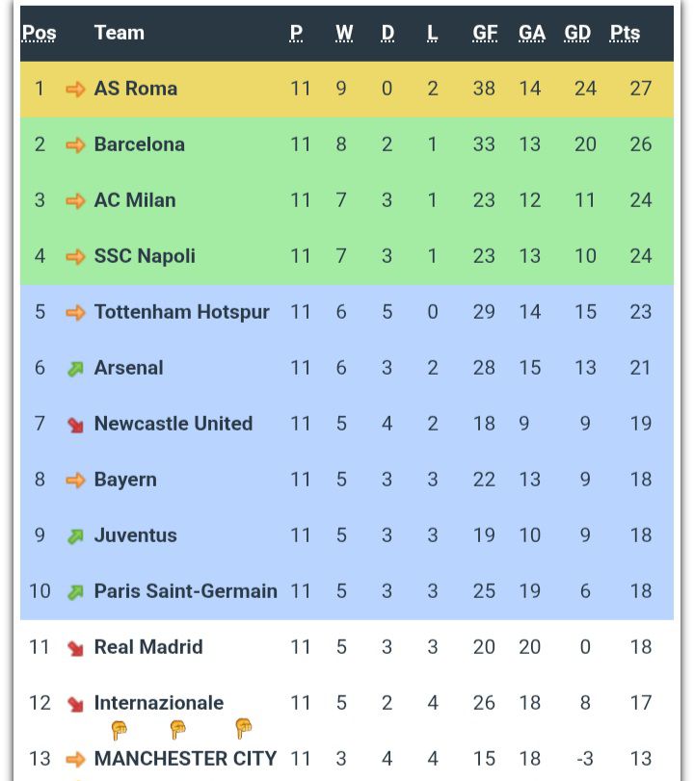Sort table by GD column header
Screen dimensions: 694x781
(x=577, y=33)
